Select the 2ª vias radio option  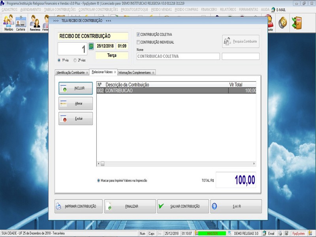pyautogui.click(x=75, y=60)
